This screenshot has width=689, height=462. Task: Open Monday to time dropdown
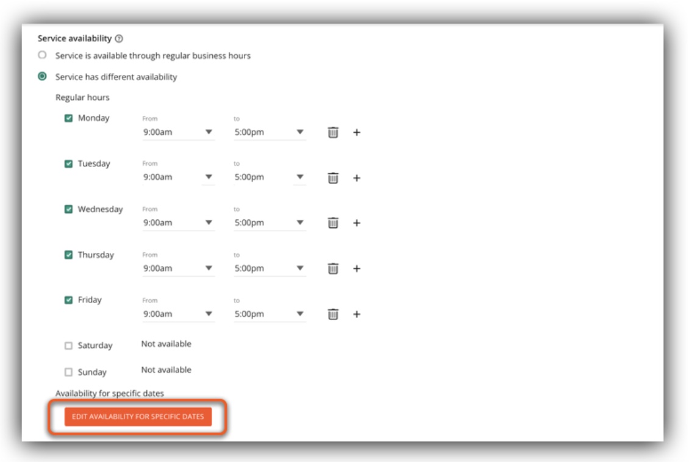click(270, 132)
